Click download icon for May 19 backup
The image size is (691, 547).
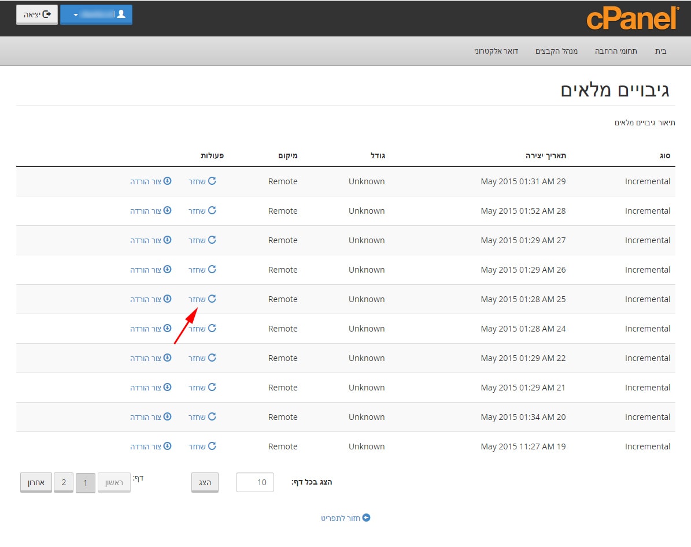point(168,446)
